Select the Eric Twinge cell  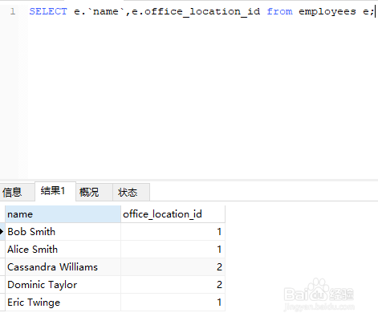click(x=63, y=303)
